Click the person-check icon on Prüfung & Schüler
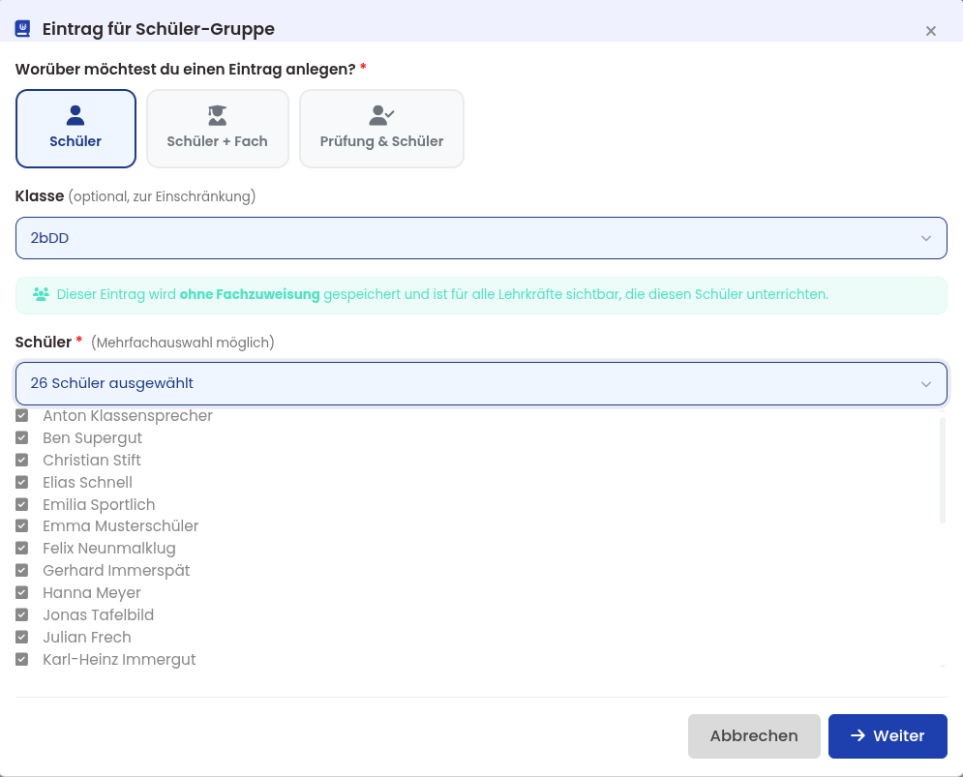Viewport: 963px width, 777px height. click(381, 115)
